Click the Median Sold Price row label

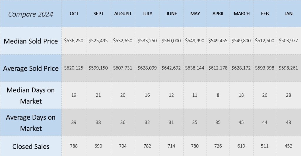(x=31, y=41)
